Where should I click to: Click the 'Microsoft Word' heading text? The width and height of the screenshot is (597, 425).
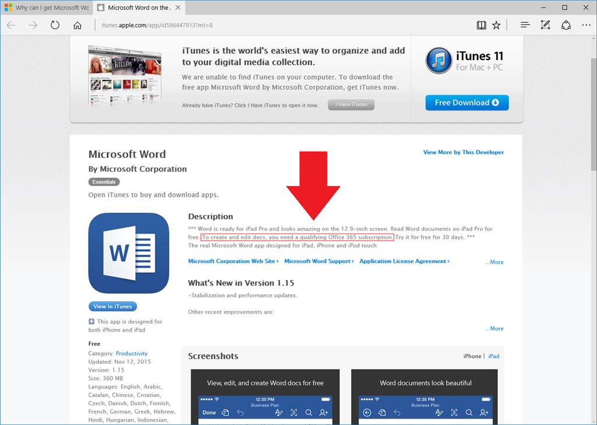tap(127, 154)
